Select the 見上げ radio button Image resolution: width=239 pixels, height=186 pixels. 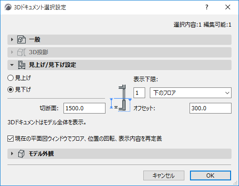10,78
